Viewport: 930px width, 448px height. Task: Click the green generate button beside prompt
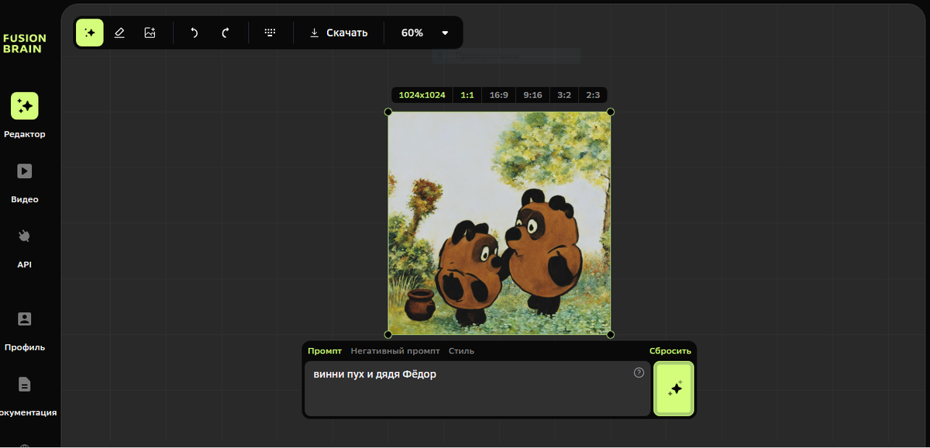673,388
